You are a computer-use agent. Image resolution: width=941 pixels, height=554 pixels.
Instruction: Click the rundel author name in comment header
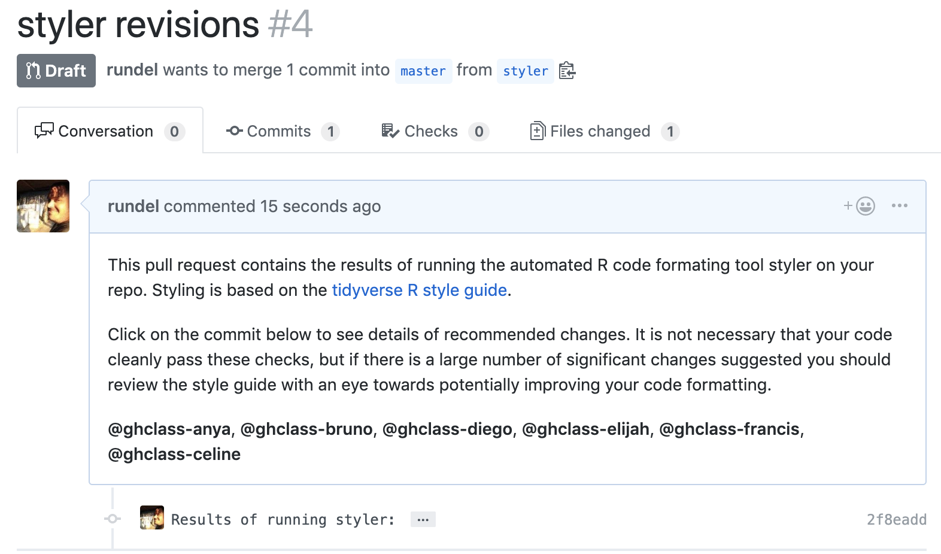(133, 206)
